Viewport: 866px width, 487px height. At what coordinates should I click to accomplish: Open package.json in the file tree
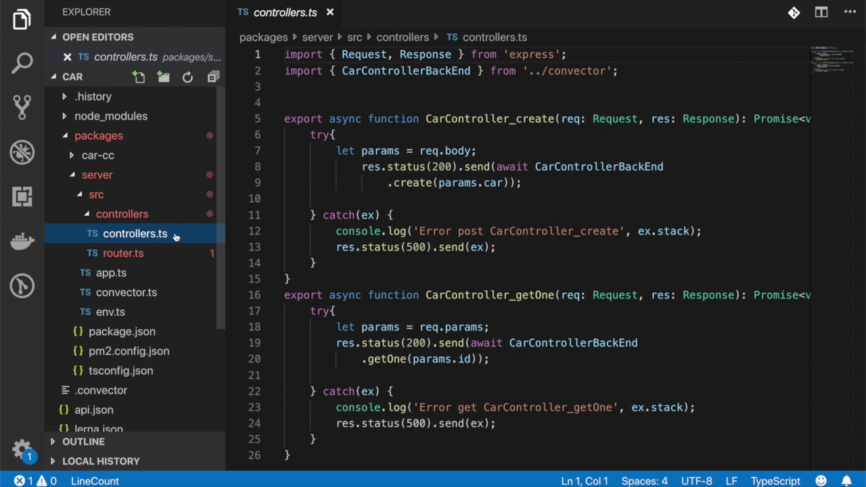(122, 332)
